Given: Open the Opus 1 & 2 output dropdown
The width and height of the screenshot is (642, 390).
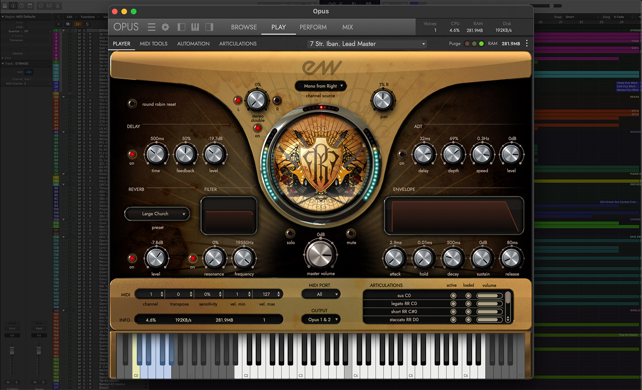Looking at the screenshot, I should coord(321,320).
